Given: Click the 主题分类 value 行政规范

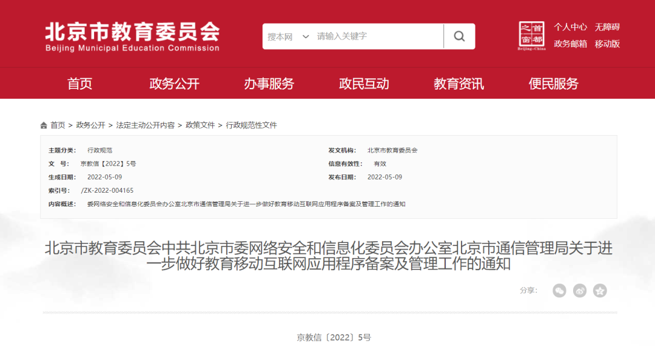Looking at the screenshot, I should click(x=99, y=151).
